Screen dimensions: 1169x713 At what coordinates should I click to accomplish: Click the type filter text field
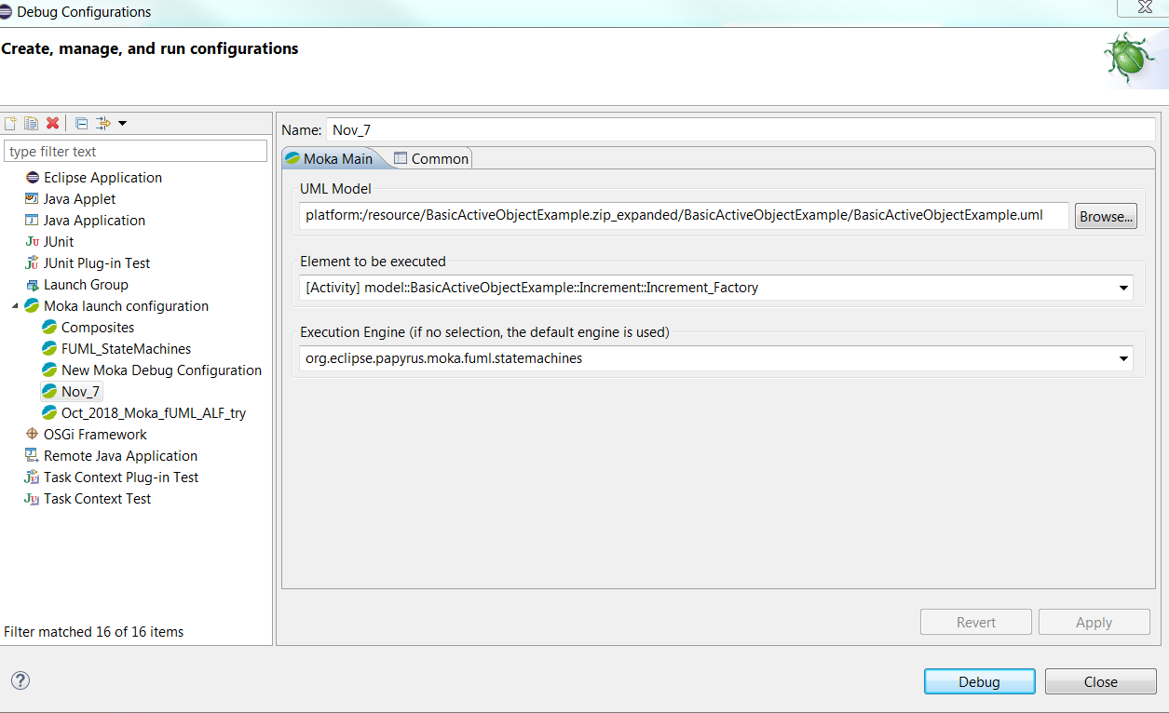point(136,151)
